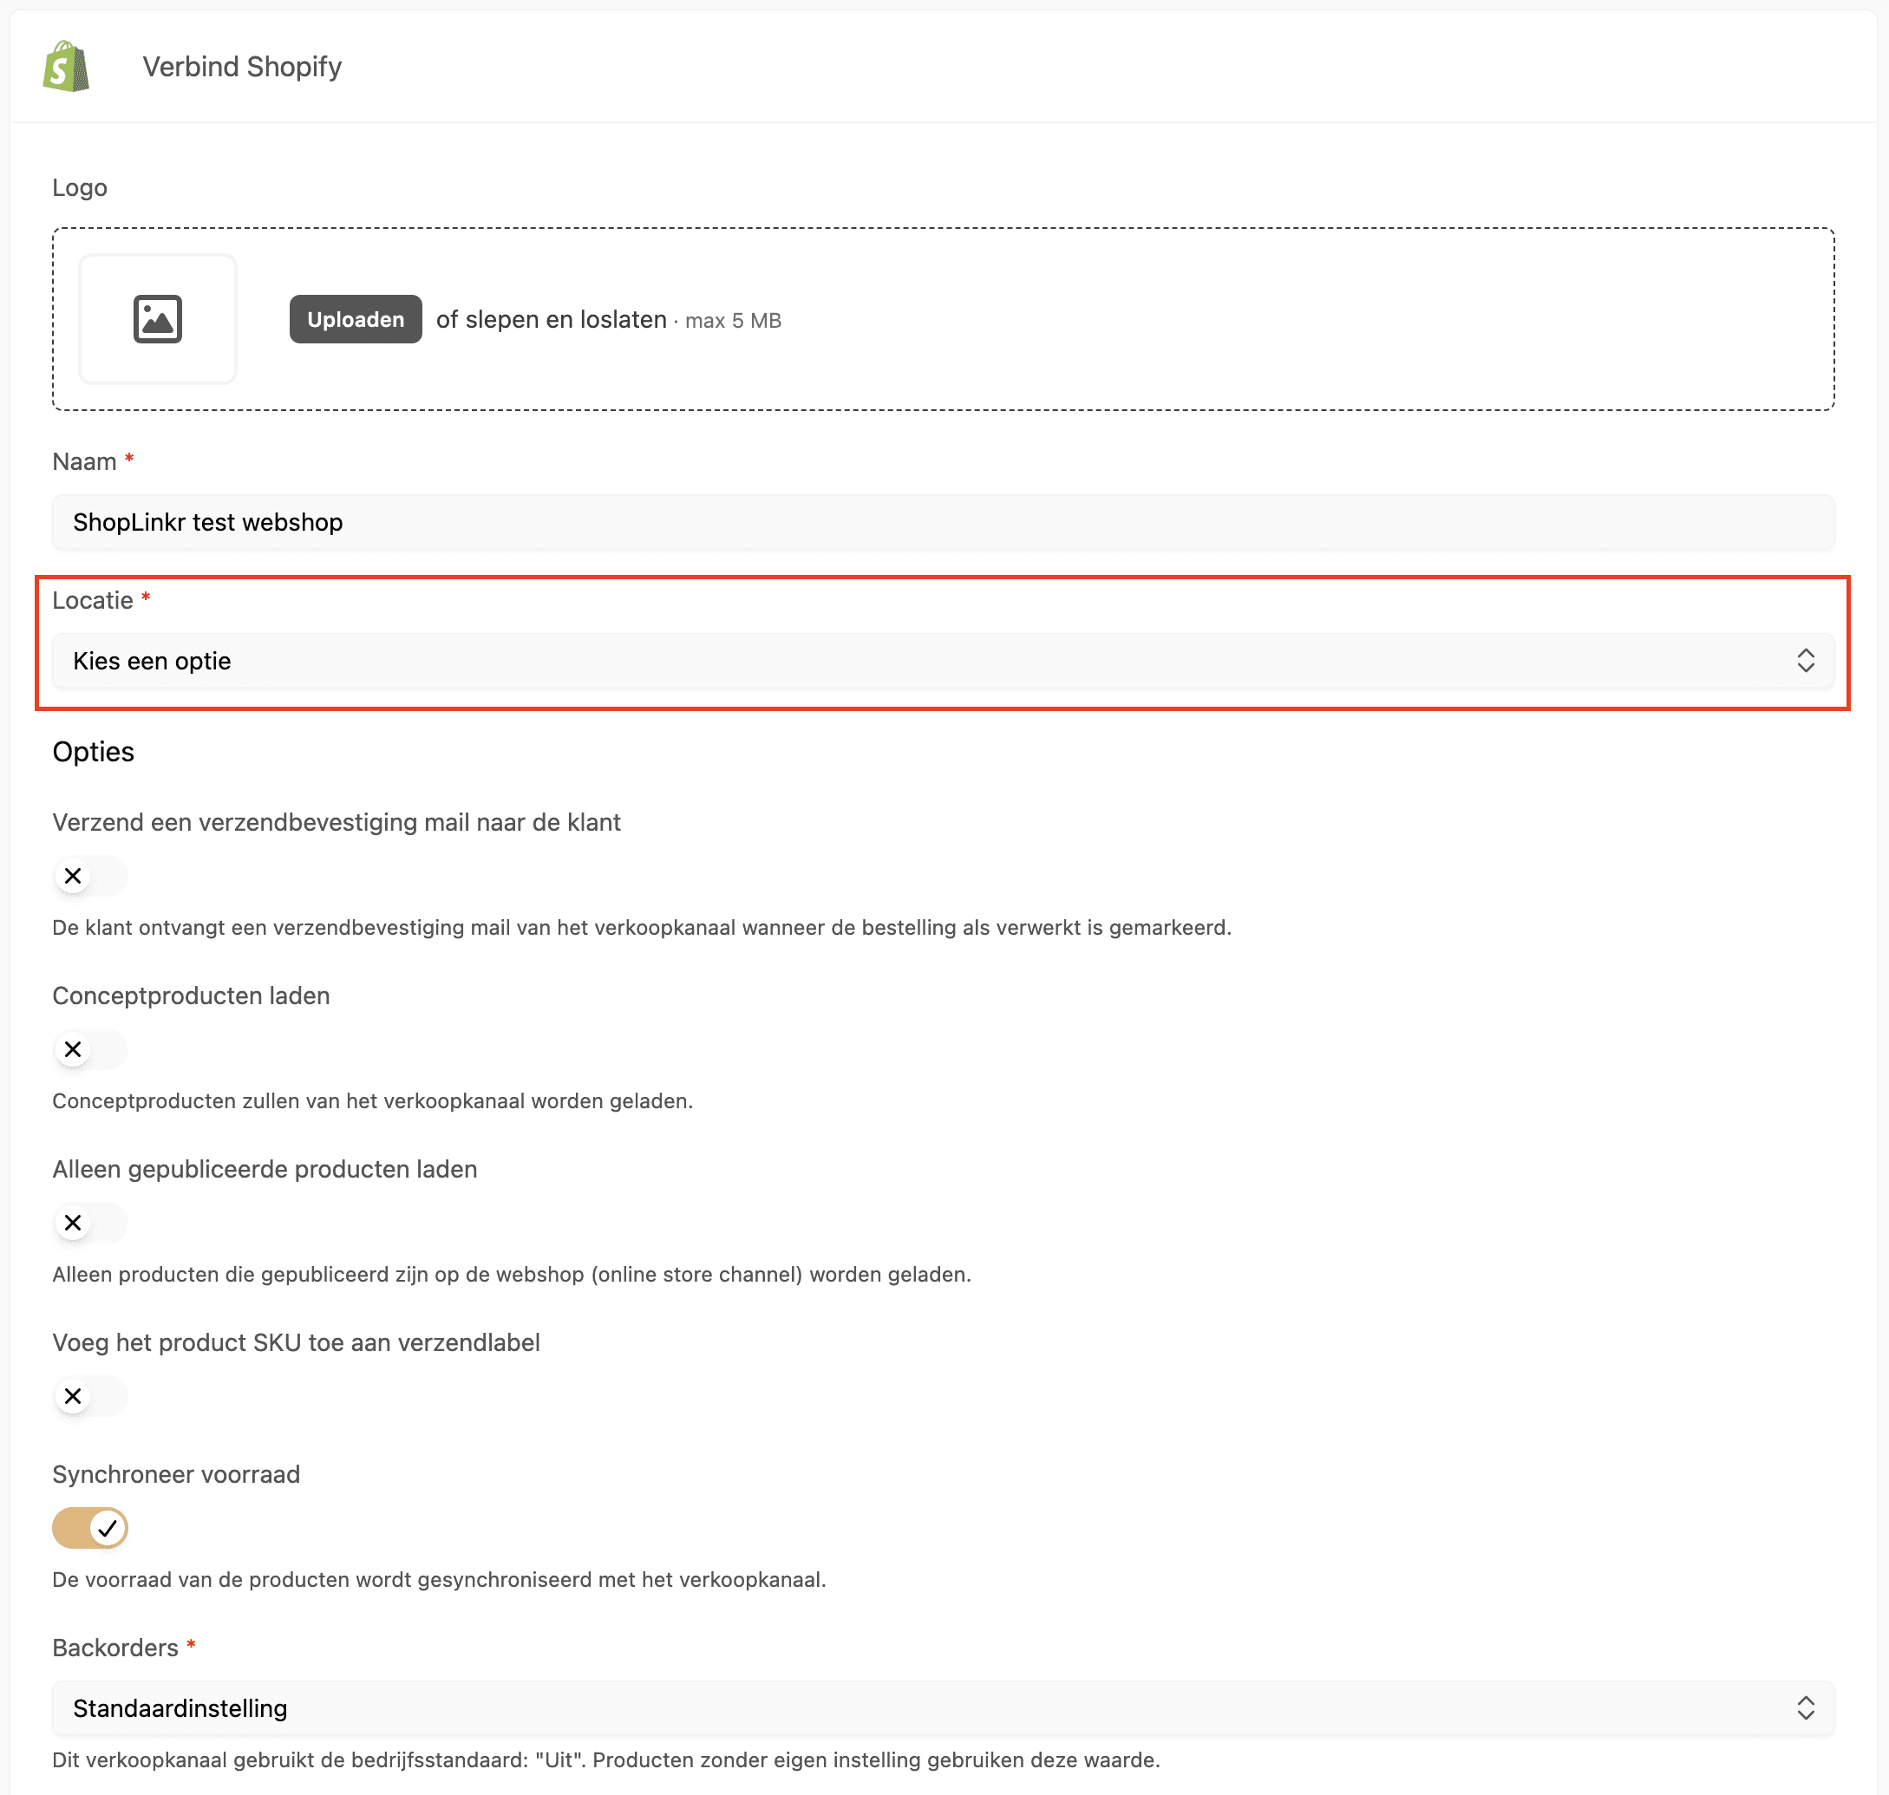This screenshot has height=1795, width=1889.
Task: Click the Opties section heading
Action: point(93,752)
